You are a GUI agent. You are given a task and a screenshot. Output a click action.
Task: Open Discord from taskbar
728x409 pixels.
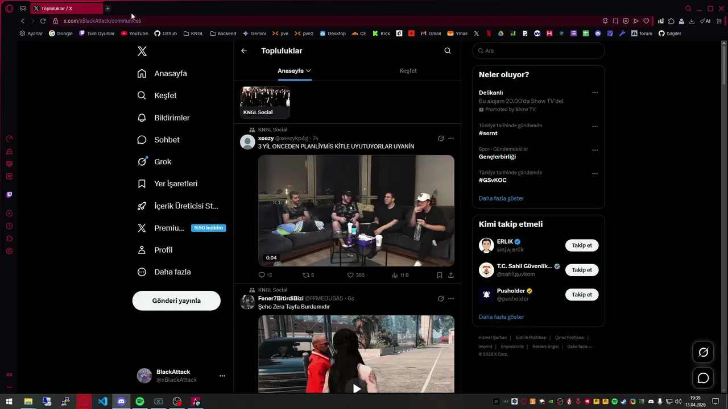121,402
